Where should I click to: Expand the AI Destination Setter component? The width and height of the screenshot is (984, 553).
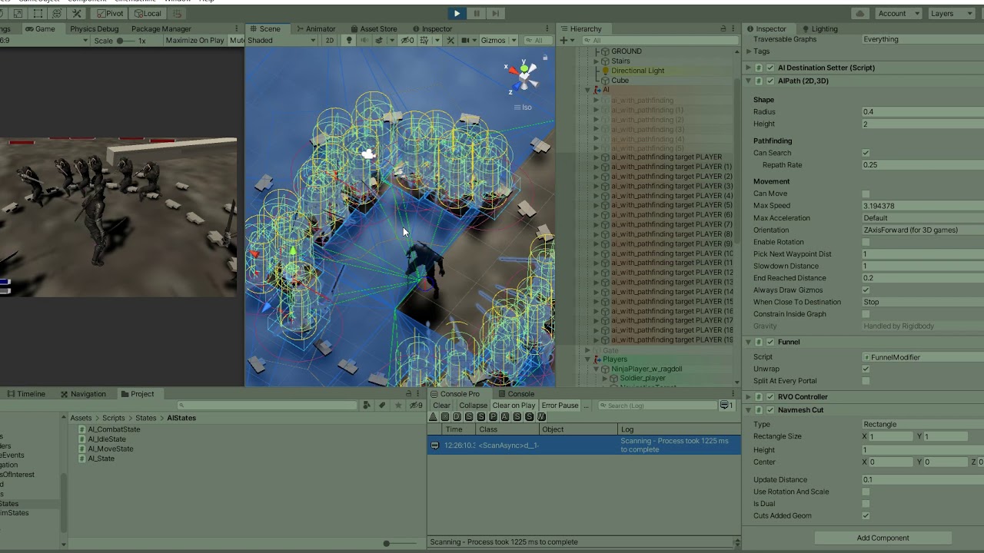(x=748, y=68)
